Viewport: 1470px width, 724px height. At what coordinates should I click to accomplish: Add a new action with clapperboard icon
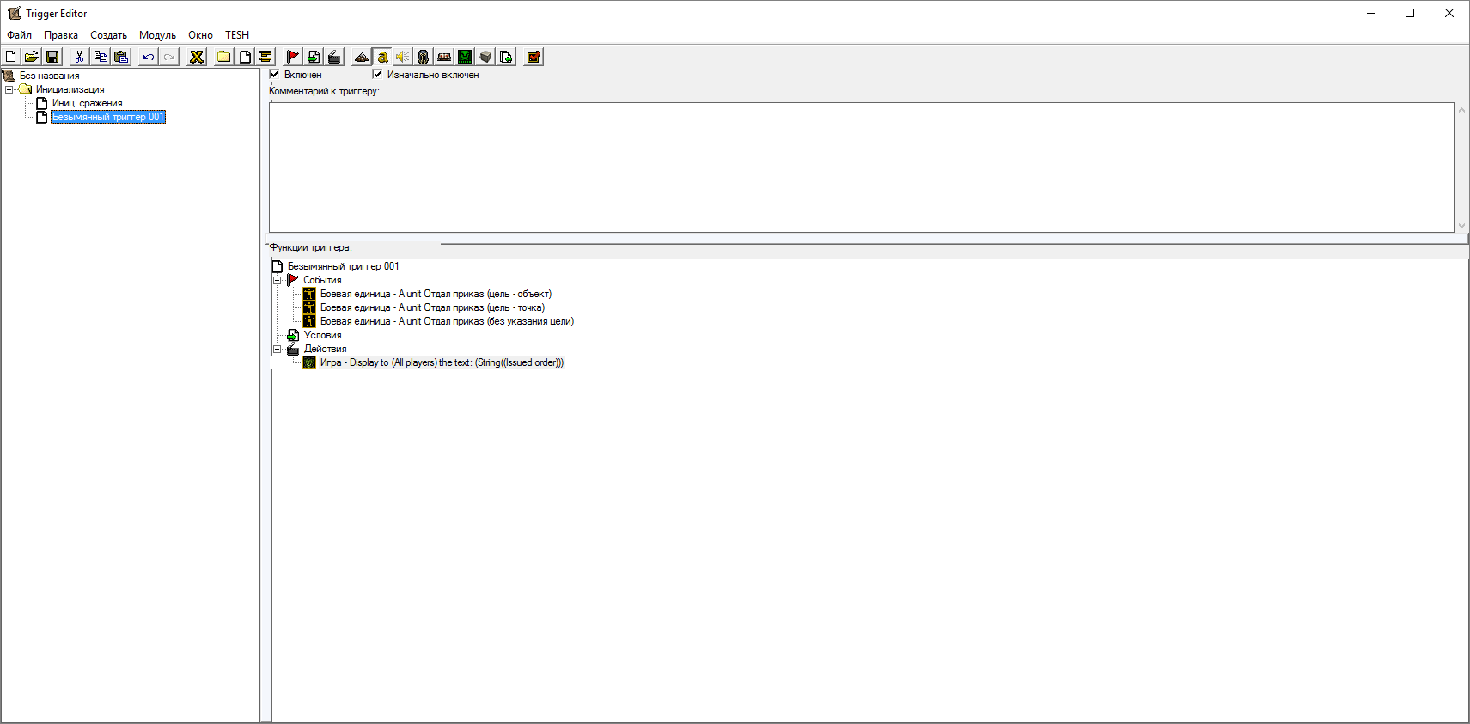point(334,57)
